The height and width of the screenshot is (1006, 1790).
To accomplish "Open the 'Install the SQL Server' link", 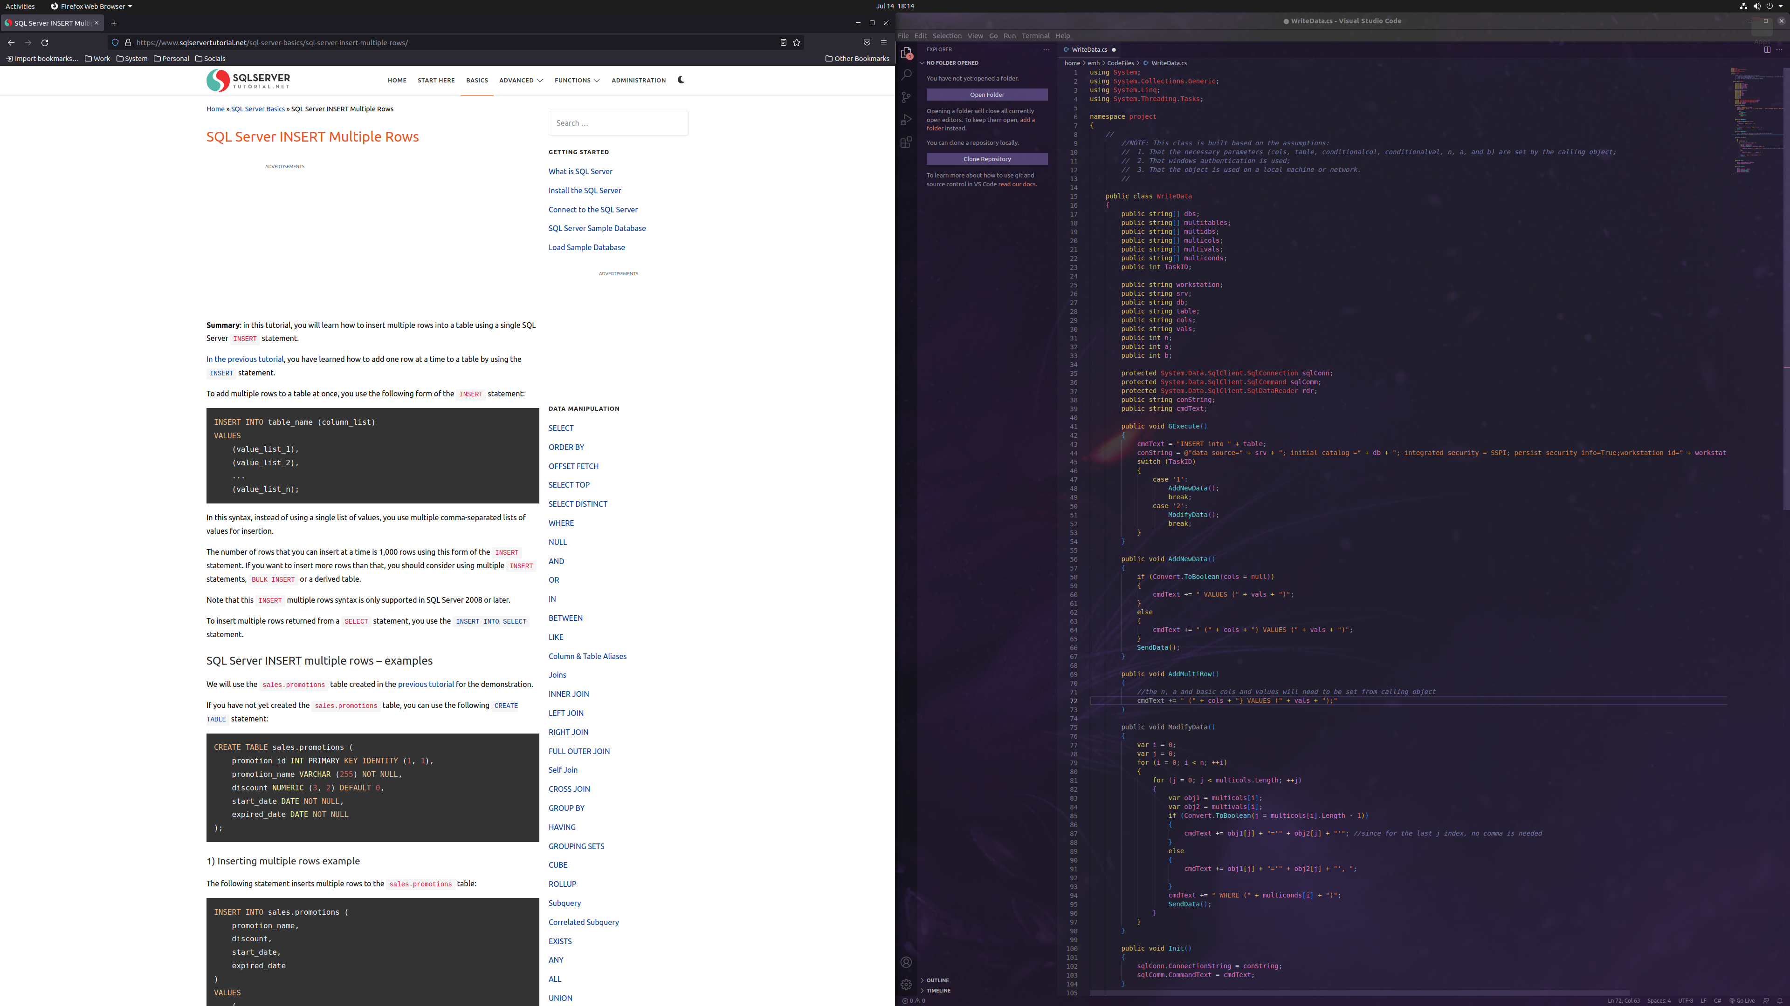I will pyautogui.click(x=585, y=190).
